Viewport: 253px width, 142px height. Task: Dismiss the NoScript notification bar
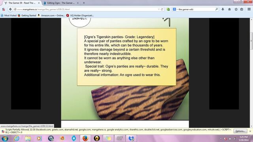click(250, 131)
